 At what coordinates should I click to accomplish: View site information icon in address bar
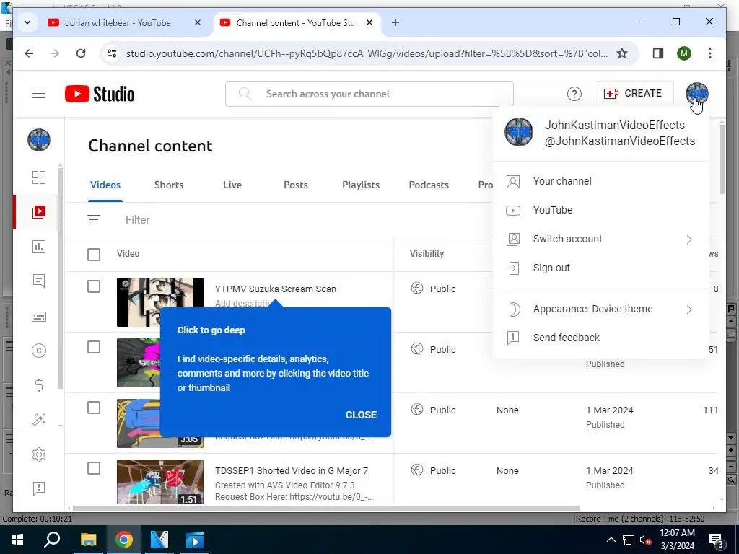112,53
